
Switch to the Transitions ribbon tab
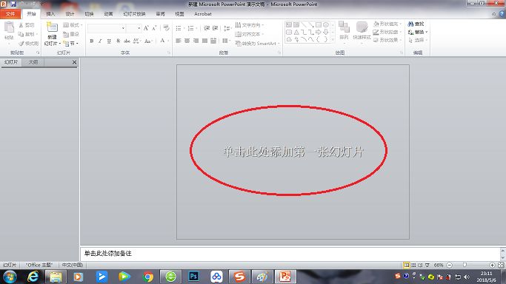89,14
